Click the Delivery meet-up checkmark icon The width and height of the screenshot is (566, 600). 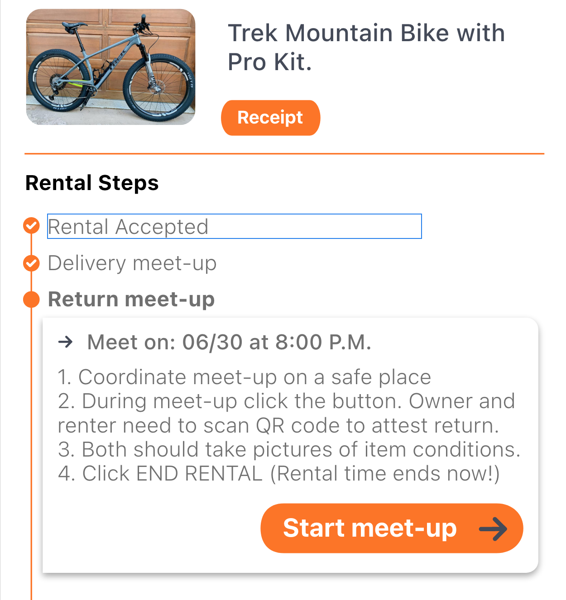pos(31,263)
